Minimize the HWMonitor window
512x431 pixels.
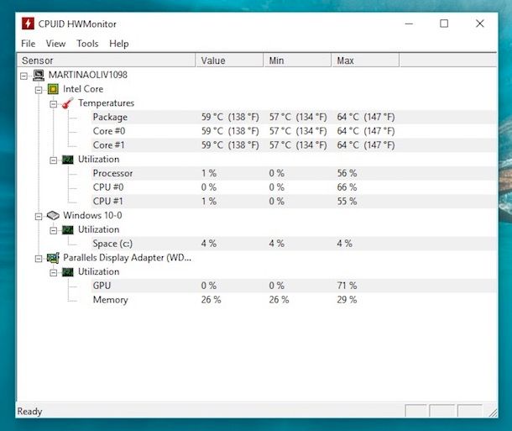(x=409, y=24)
